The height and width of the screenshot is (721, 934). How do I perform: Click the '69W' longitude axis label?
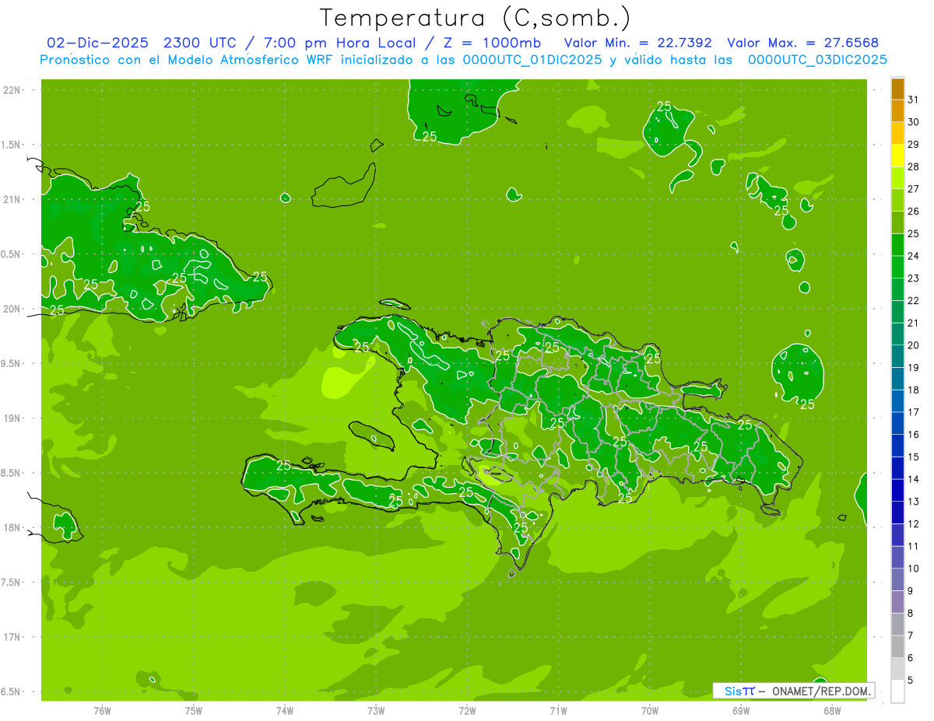[x=741, y=711]
